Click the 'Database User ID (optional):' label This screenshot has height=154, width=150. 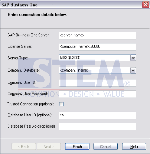click(x=30, y=115)
